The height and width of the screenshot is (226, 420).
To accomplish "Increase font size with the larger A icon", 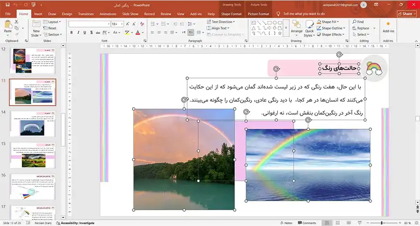I will tap(127, 24).
